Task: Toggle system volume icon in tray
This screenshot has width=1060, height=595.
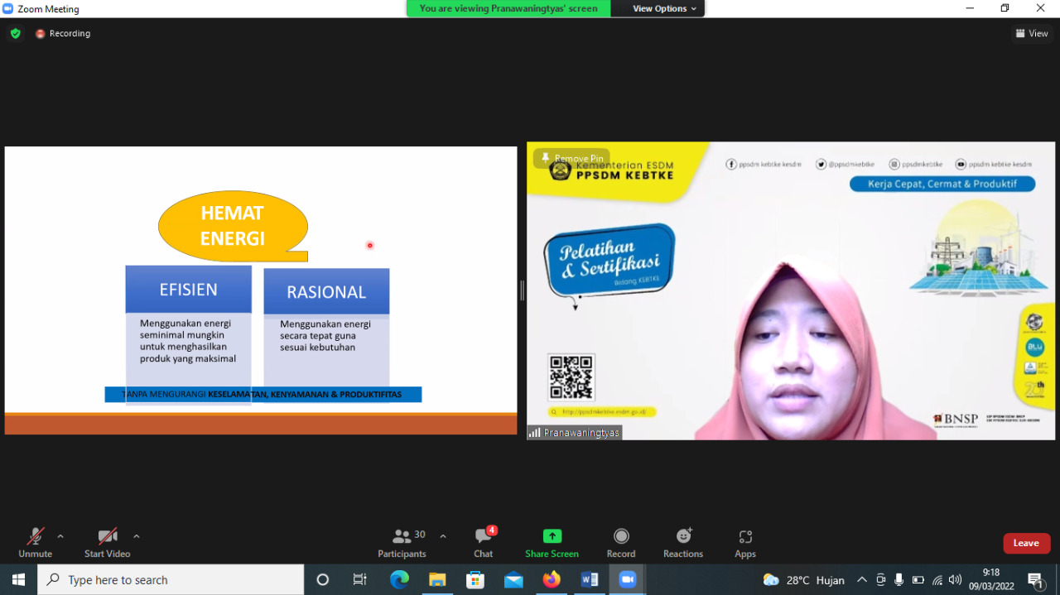Action: point(955,580)
